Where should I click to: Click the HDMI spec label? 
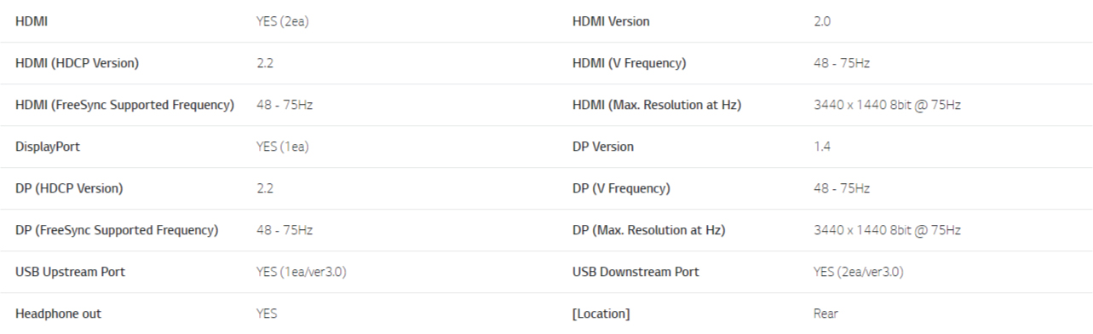(x=31, y=21)
